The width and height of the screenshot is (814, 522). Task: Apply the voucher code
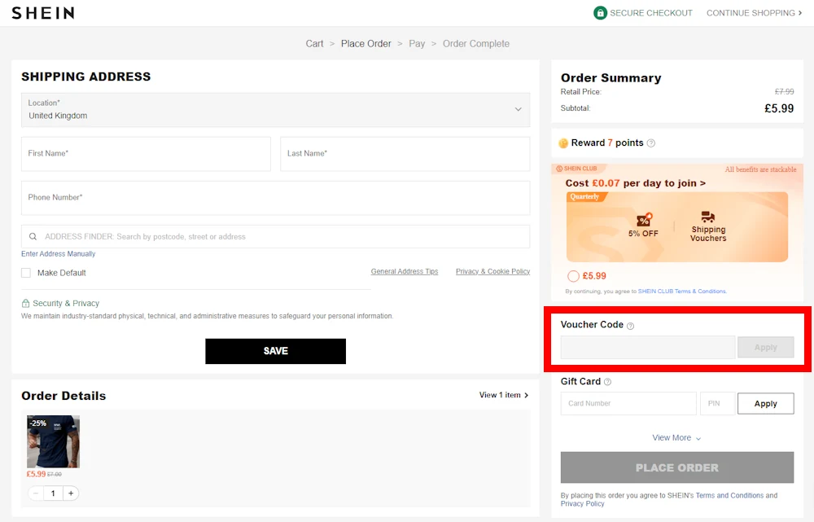pyautogui.click(x=766, y=348)
